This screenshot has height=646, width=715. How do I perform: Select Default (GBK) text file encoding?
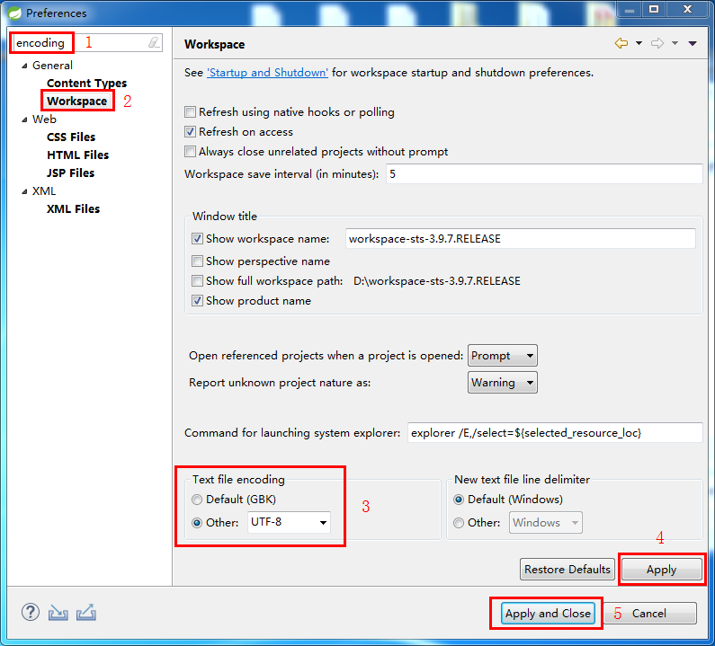point(197,500)
